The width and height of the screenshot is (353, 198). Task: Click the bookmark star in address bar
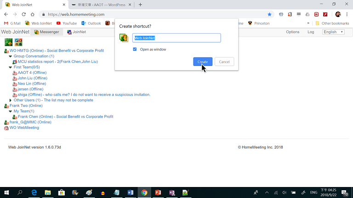pos(269,14)
